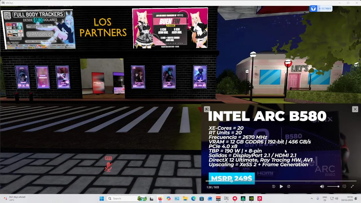Click the LOS PARTNERS sign
This screenshot has height=203, width=361.
click(x=103, y=28)
